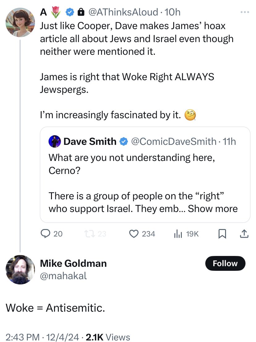Open the @mahakal profile handle
Image resolution: width=256 pixels, height=342 pixels.
click(63, 276)
